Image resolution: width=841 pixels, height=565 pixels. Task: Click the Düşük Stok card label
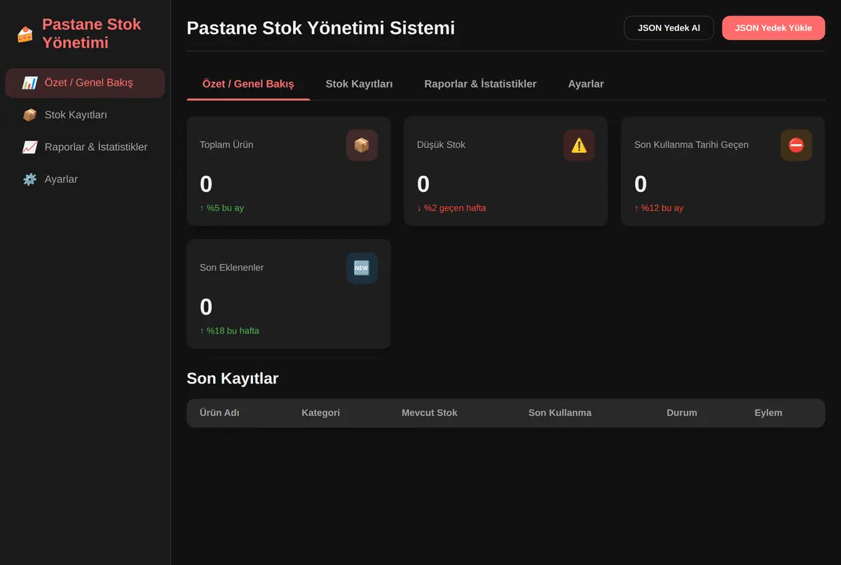tap(441, 145)
